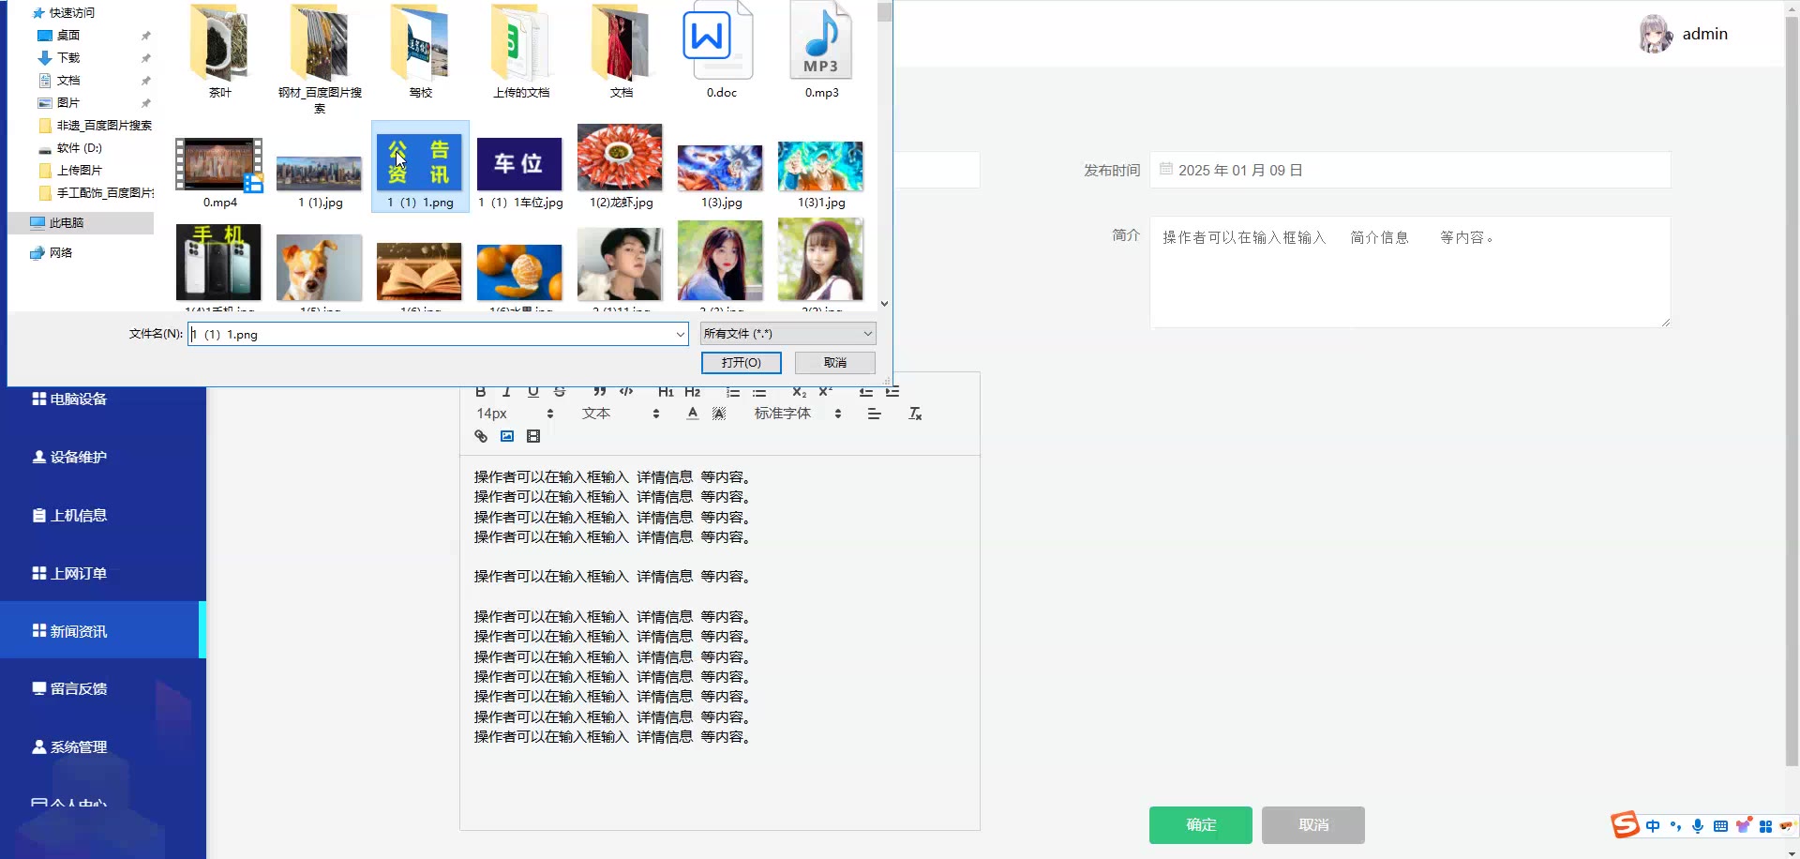Select the 1 (1) 1车位.jpg image
The height and width of the screenshot is (859, 1800).
[x=520, y=173]
